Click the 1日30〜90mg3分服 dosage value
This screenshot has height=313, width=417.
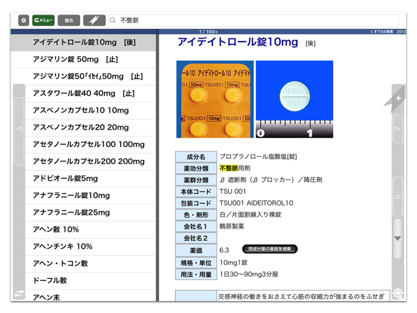click(x=249, y=275)
